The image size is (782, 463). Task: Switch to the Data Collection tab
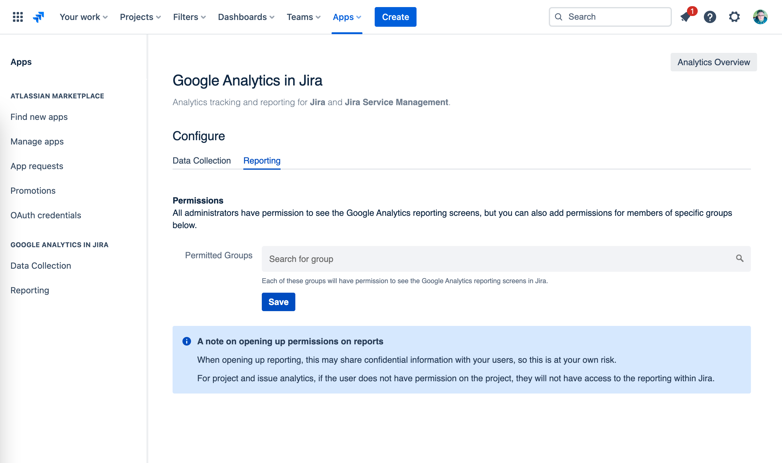[x=202, y=161]
